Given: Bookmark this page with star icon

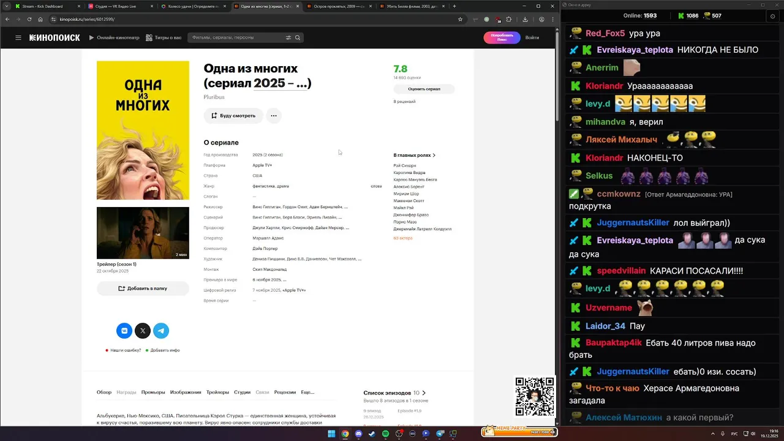Looking at the screenshot, I should 460,19.
